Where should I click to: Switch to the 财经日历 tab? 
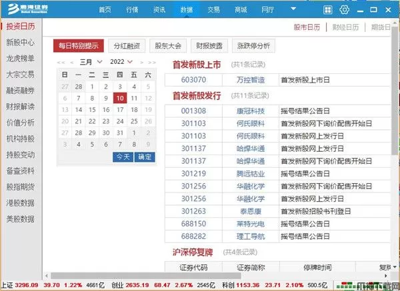pos(345,27)
